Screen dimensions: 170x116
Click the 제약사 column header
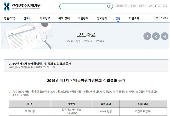(72, 104)
